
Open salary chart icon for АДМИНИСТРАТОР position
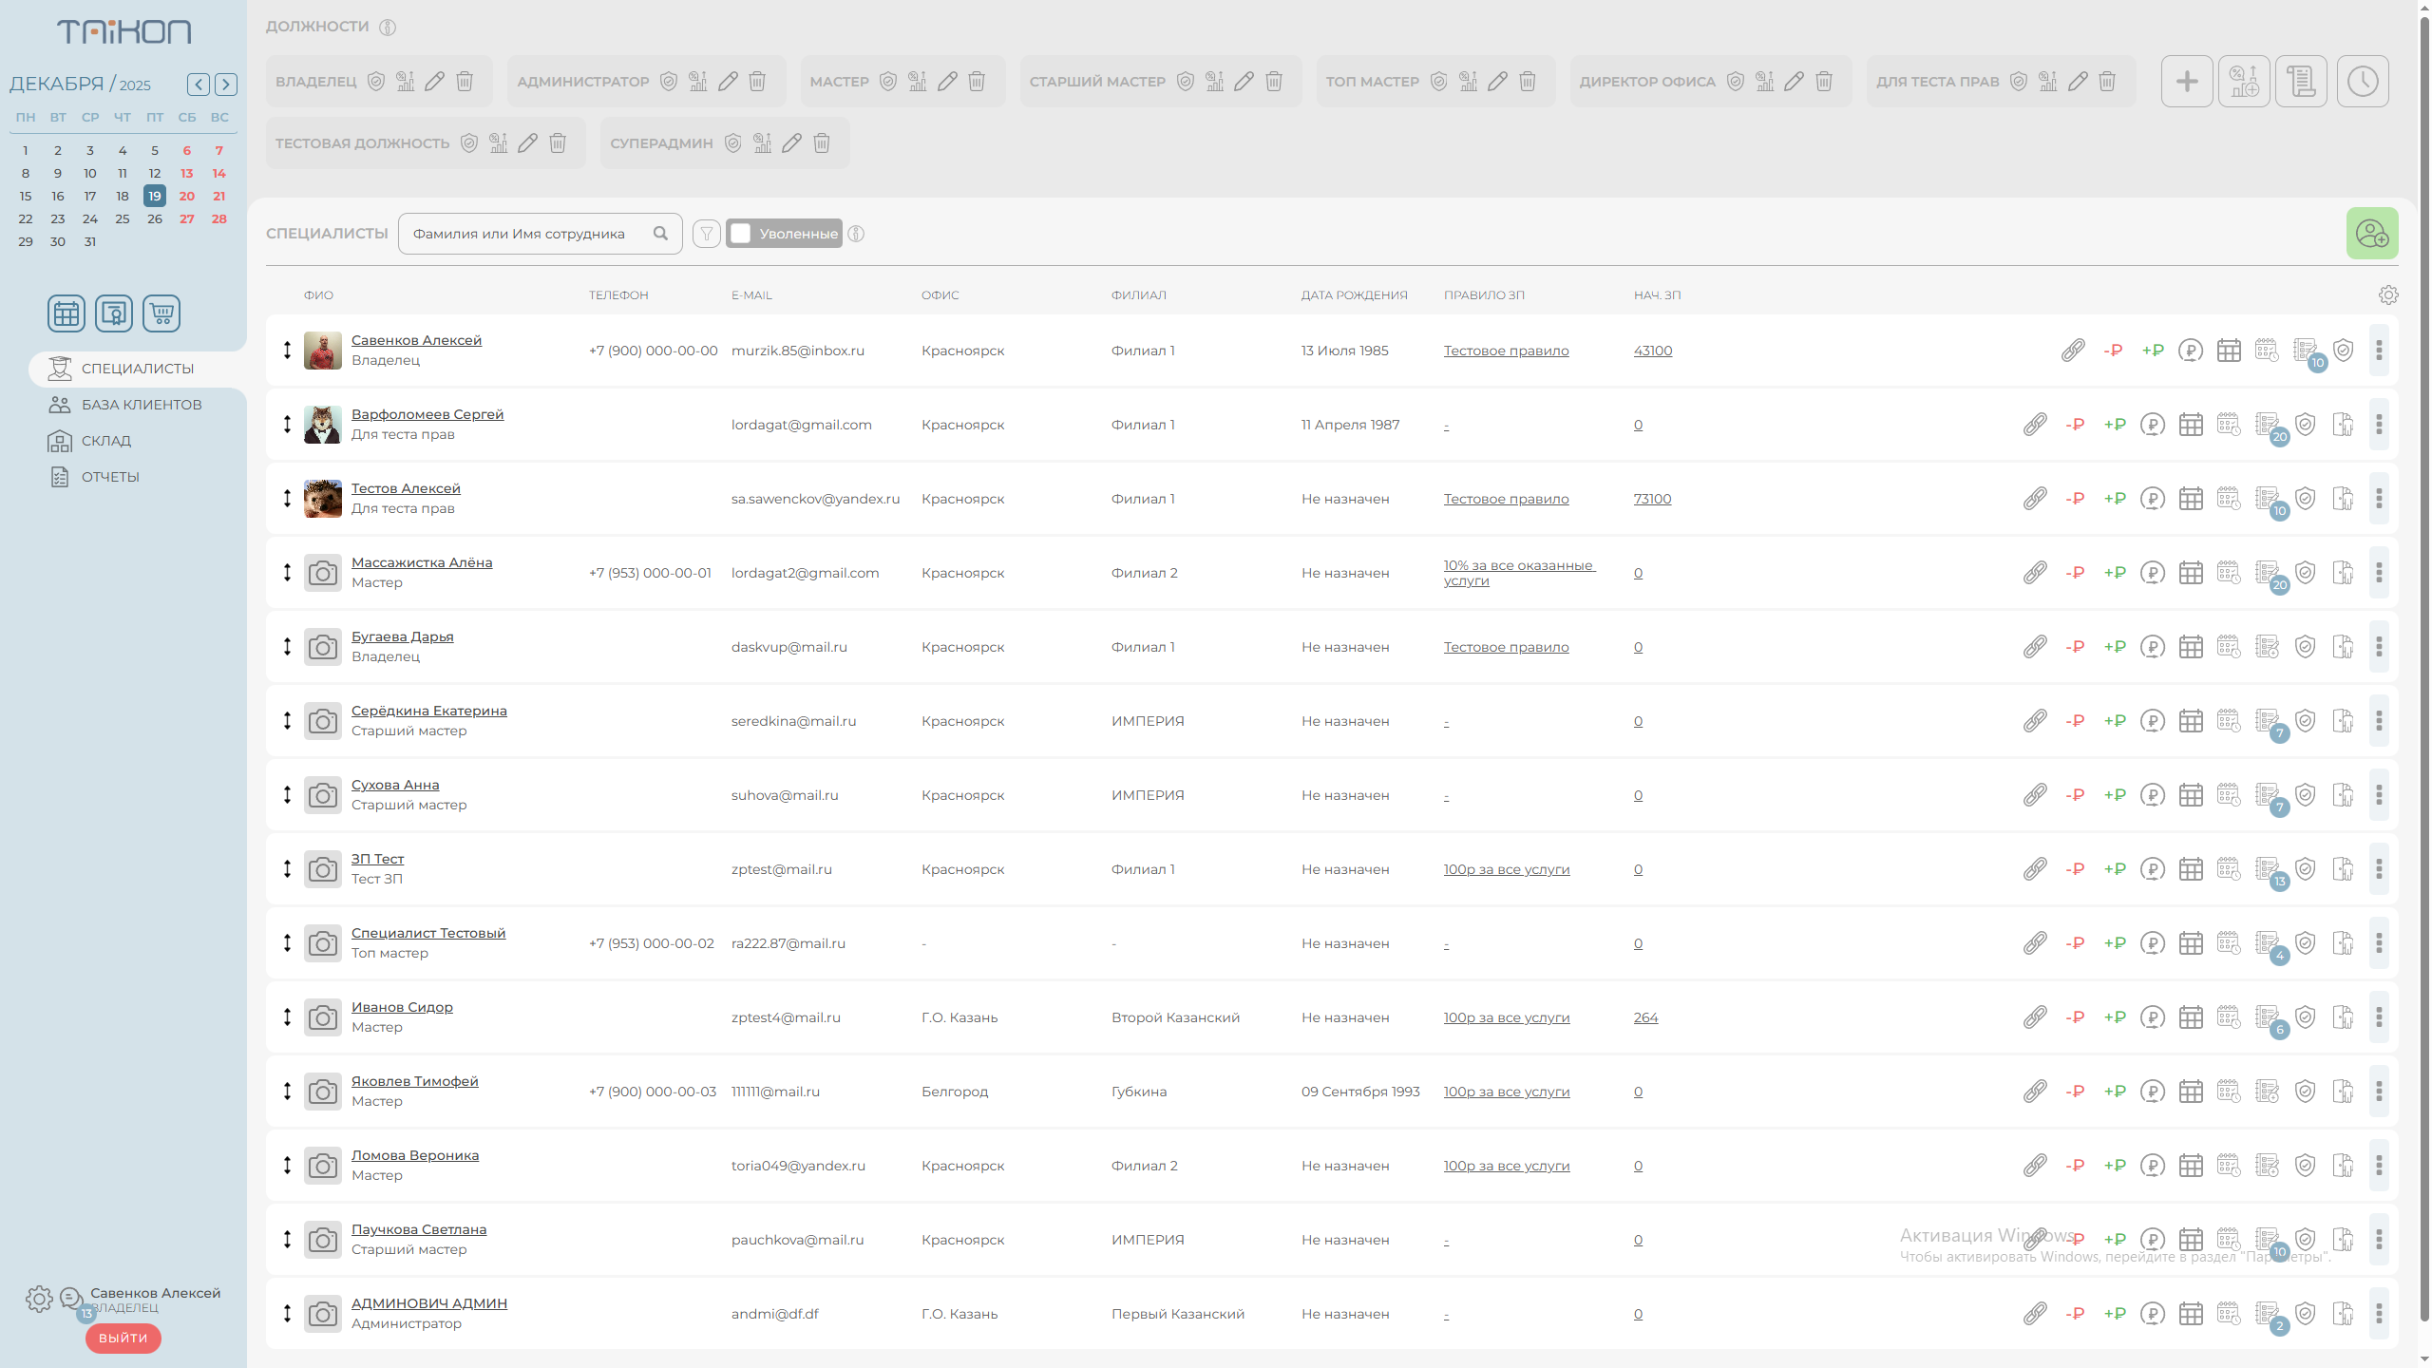click(x=698, y=82)
